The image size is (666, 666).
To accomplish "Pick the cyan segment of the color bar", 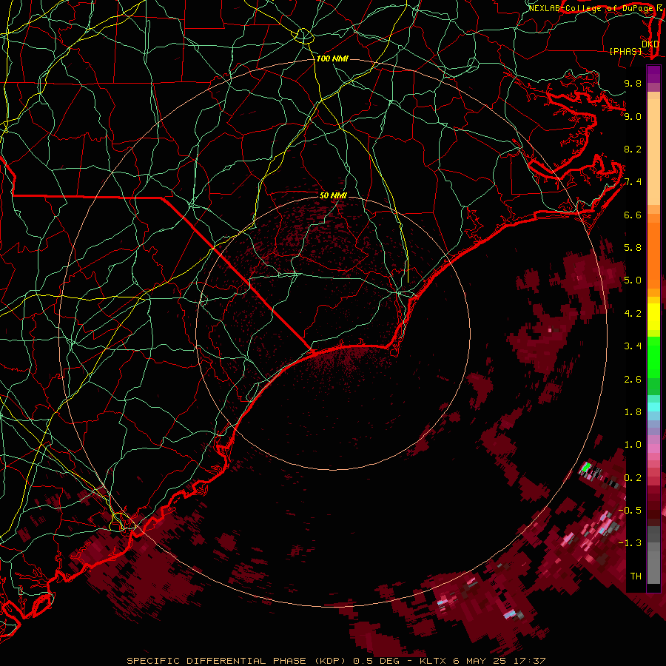I will [x=653, y=407].
